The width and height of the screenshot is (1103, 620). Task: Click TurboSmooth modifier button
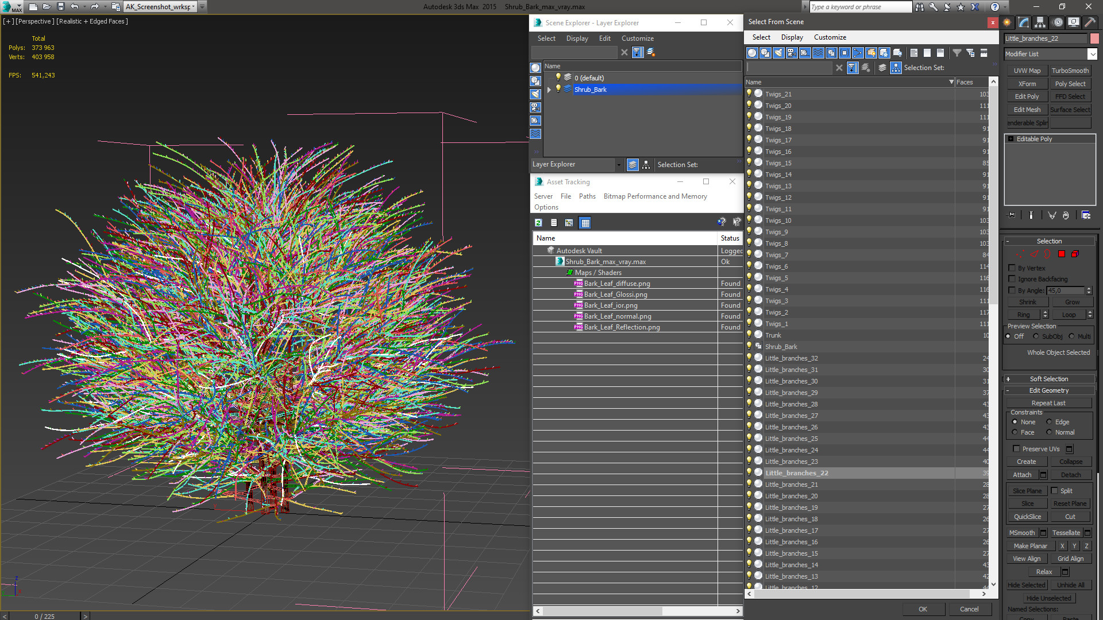[x=1070, y=71]
